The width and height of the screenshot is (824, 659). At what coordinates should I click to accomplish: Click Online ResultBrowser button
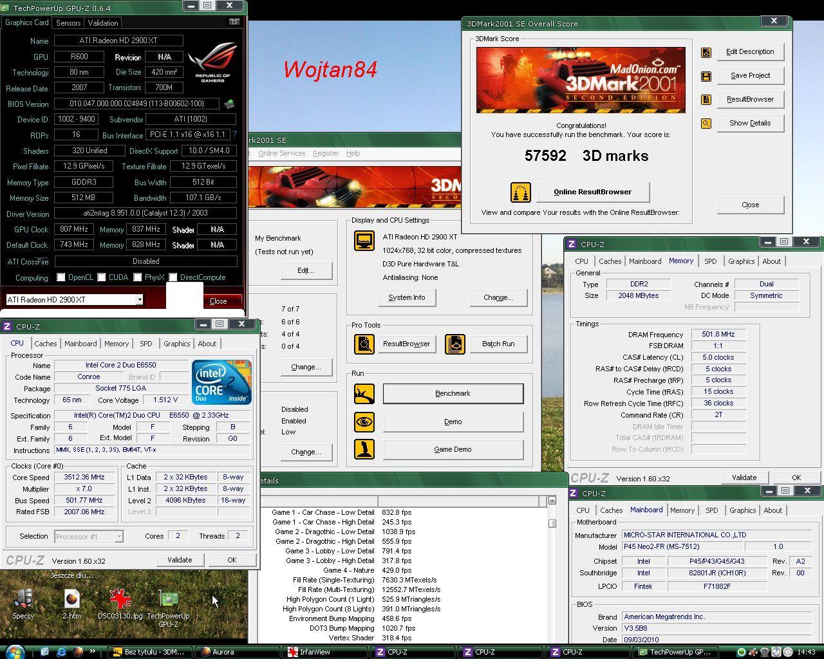point(592,192)
